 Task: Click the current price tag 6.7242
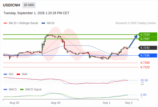click(x=148, y=48)
